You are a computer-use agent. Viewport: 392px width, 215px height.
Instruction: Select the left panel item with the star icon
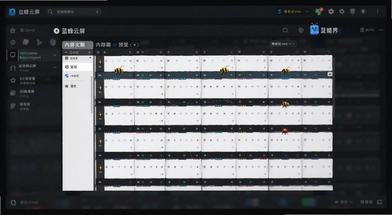coord(77,86)
